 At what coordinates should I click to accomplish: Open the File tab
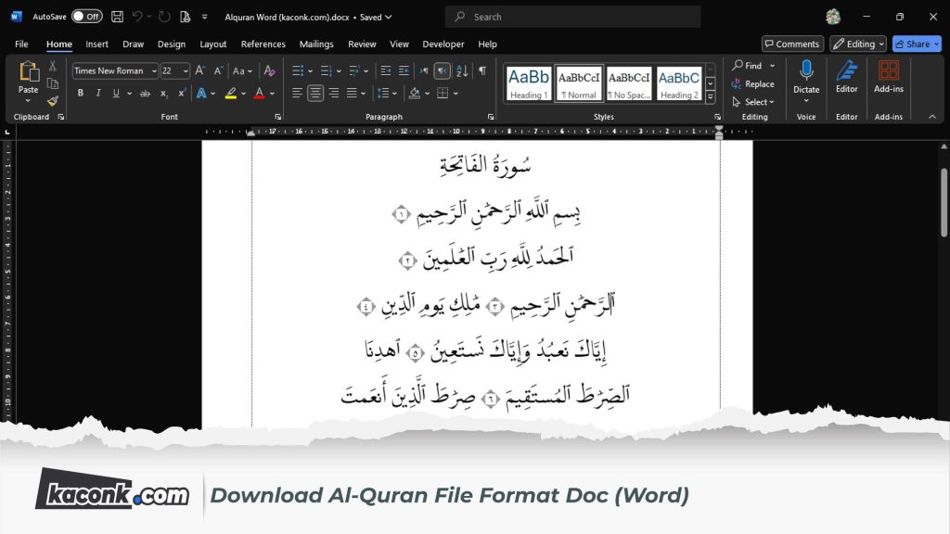21,44
